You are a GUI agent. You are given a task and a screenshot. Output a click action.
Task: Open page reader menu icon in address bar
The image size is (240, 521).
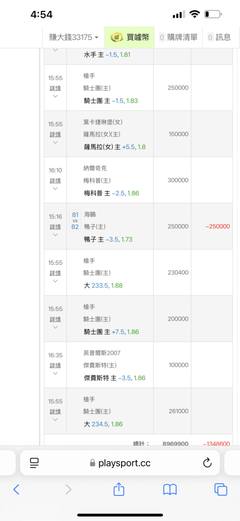(34, 463)
